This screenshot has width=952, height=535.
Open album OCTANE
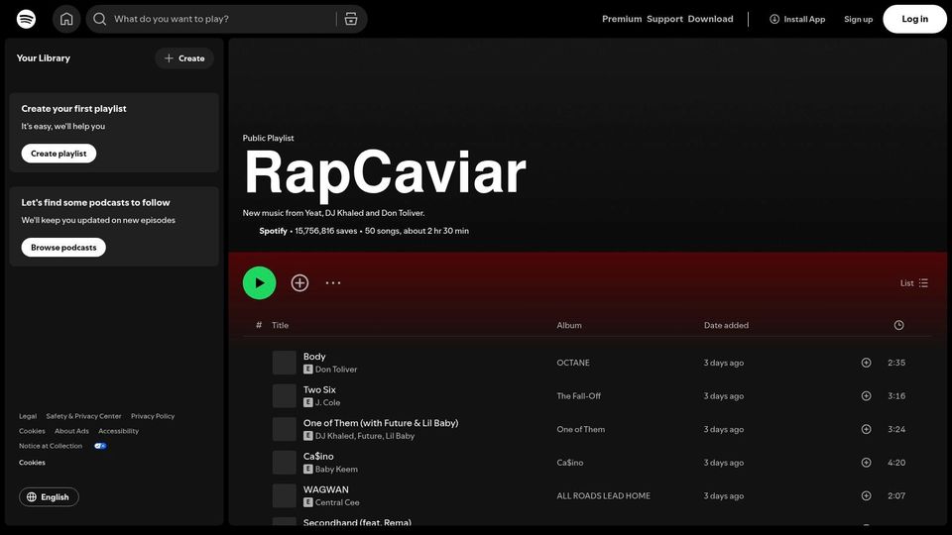tap(573, 363)
